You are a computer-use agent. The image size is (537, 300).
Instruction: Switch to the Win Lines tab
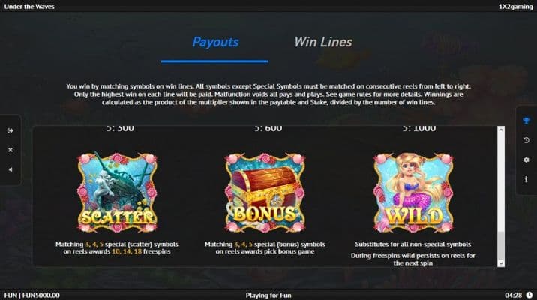tap(323, 42)
